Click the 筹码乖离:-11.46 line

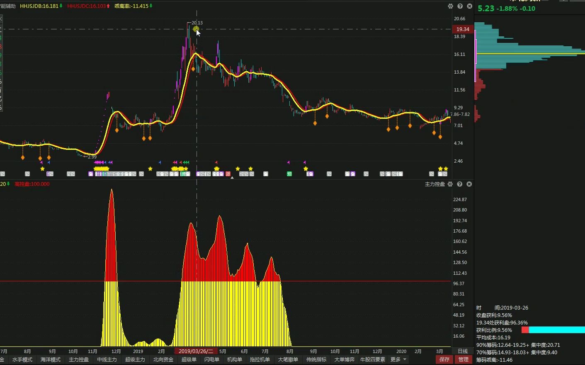494,360
